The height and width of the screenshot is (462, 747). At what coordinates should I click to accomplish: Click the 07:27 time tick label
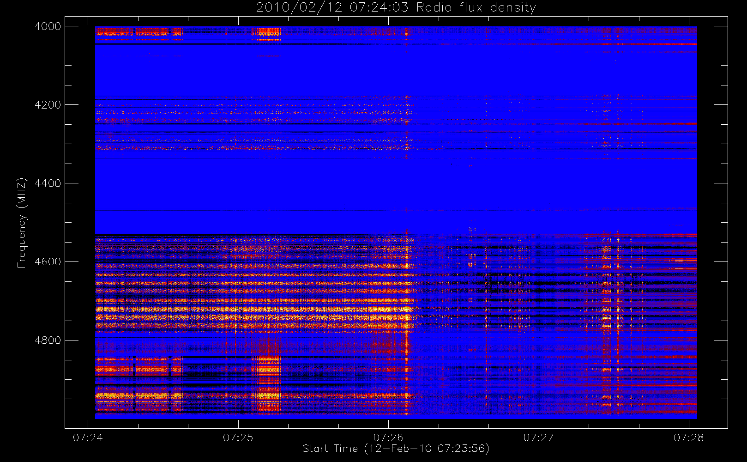(x=539, y=438)
